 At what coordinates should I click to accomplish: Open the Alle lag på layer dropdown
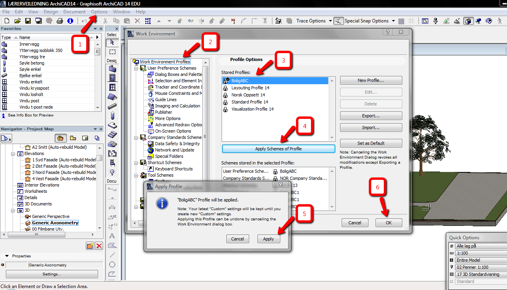pos(481,246)
